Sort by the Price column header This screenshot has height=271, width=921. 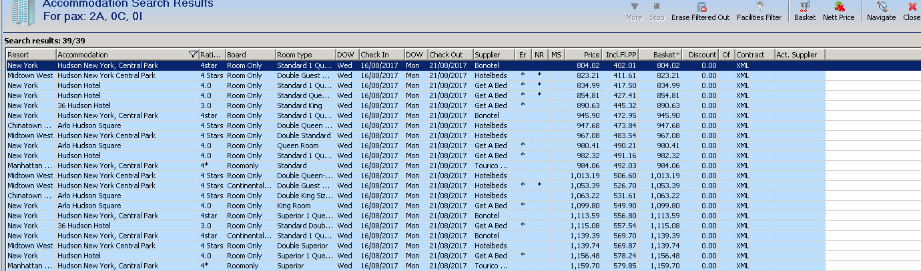(583, 55)
